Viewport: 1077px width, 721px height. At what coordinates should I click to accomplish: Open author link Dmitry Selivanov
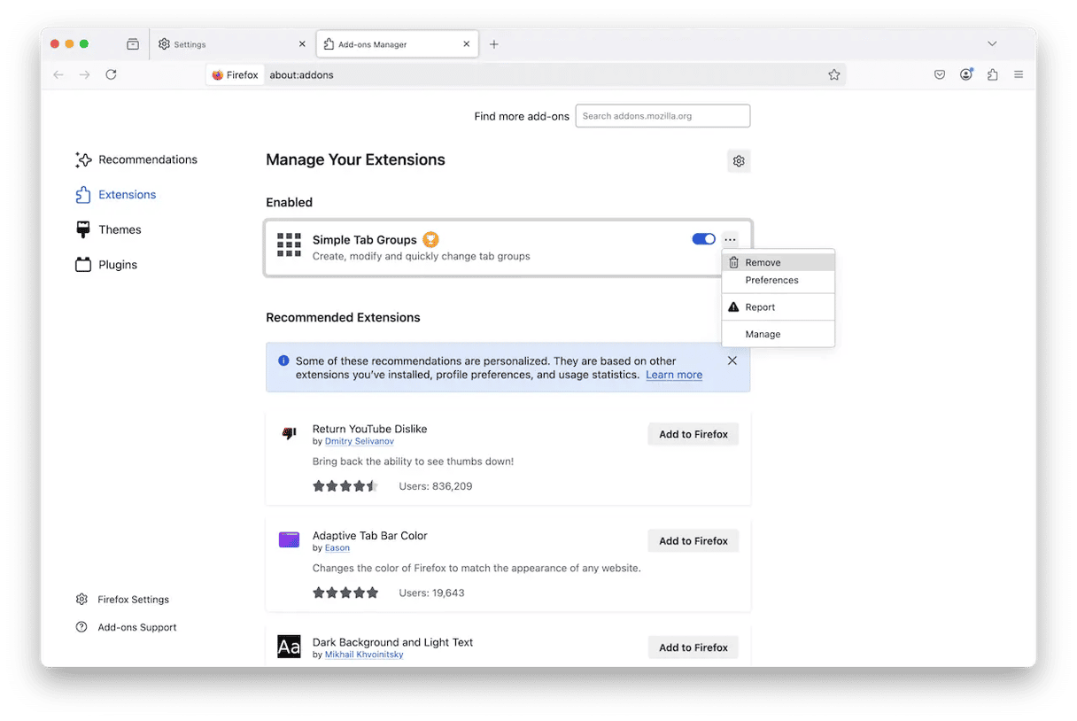(360, 441)
